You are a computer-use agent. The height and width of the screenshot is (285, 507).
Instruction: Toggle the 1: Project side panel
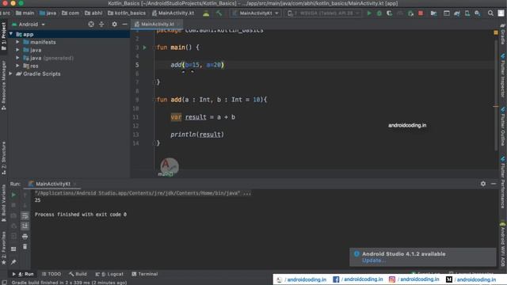[x=3, y=36]
